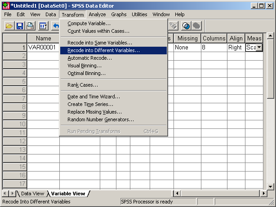
Task: Select row header number 17
Action: pyautogui.click(x=15, y=184)
